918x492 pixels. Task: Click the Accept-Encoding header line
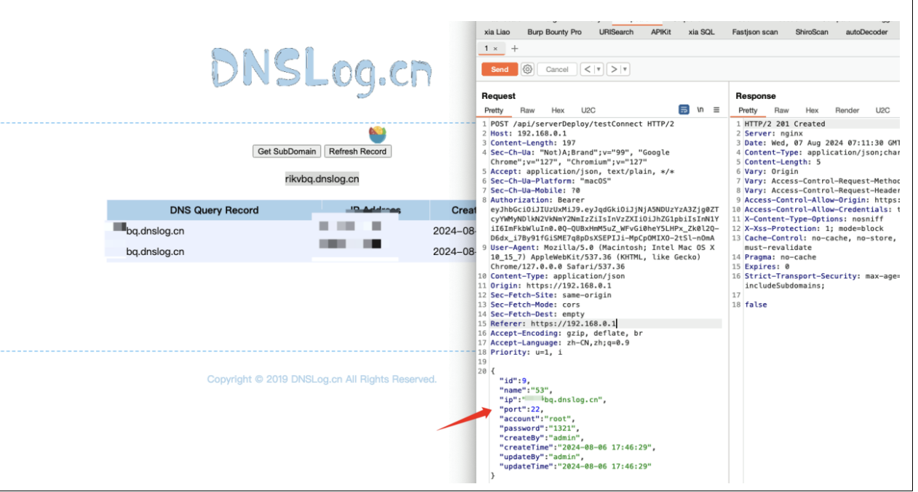coord(566,333)
